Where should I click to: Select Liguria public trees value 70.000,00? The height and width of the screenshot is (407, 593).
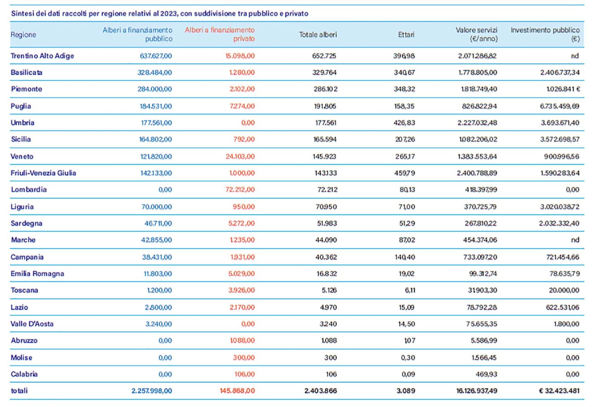point(157,207)
